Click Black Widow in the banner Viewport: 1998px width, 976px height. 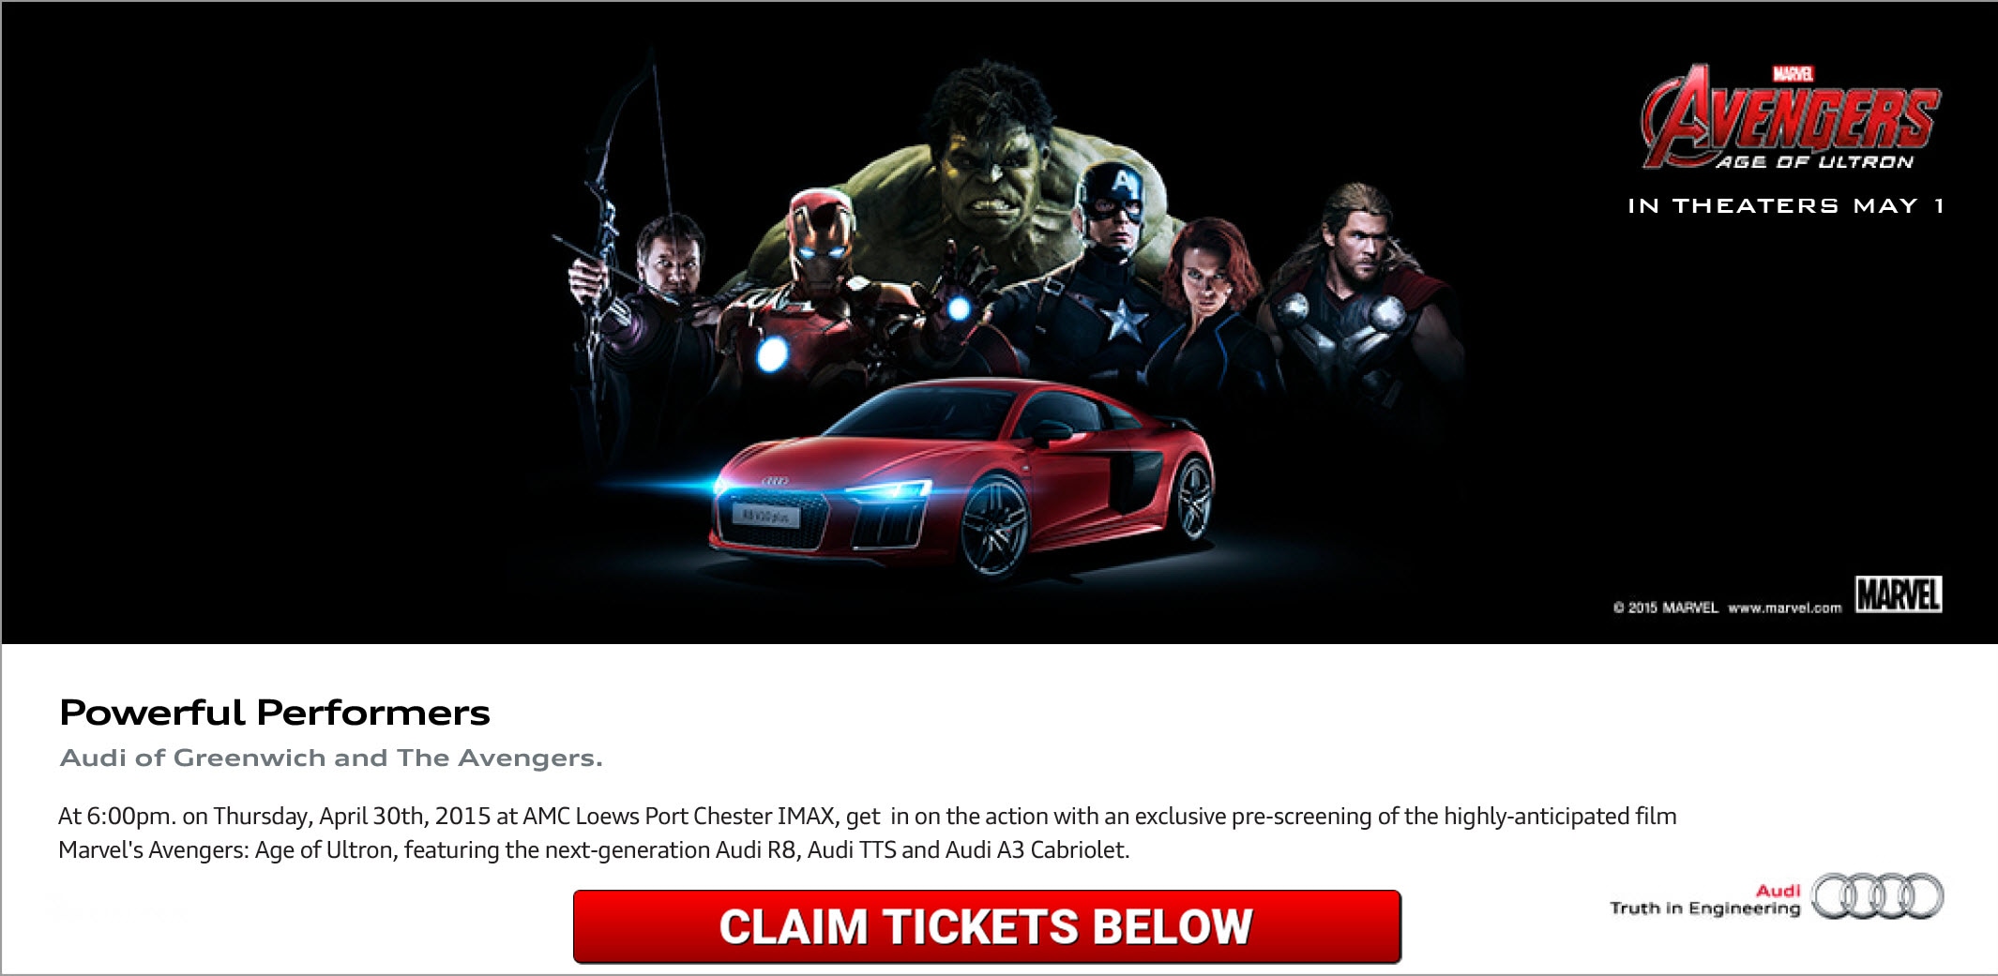pyautogui.click(x=1210, y=300)
